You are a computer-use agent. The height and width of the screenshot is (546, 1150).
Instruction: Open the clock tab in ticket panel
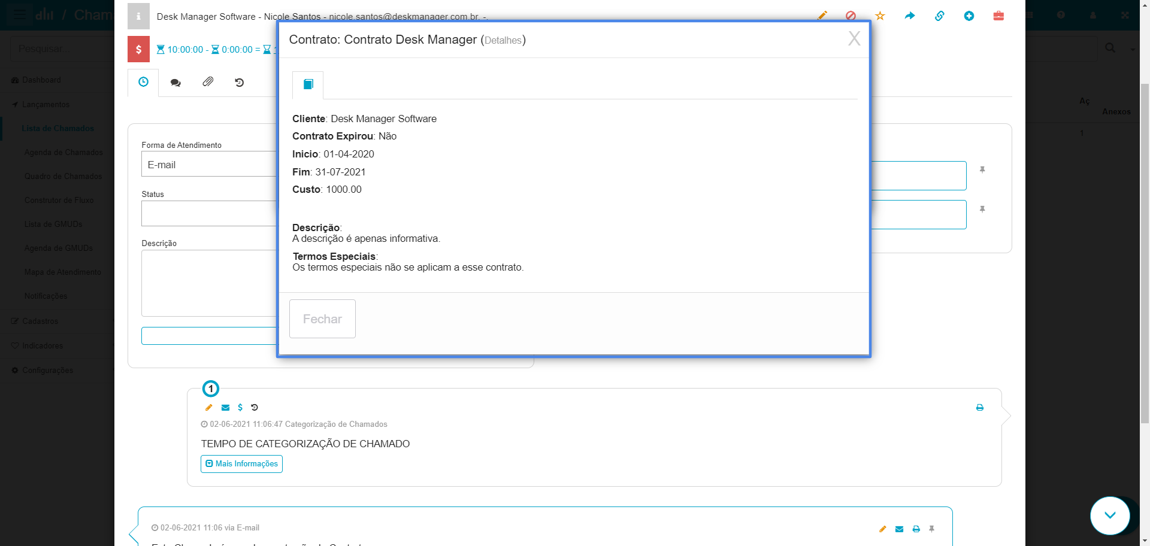pos(143,82)
